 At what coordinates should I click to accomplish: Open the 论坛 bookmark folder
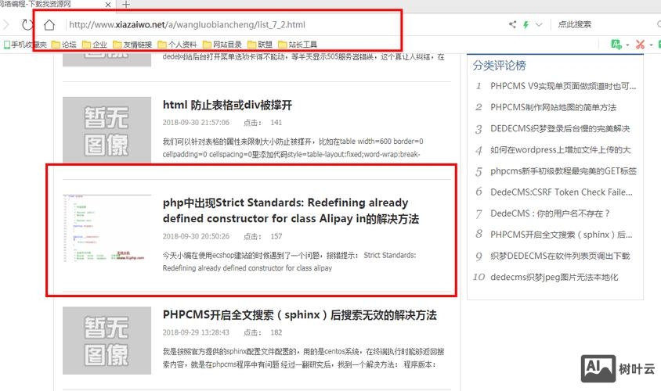(x=64, y=45)
